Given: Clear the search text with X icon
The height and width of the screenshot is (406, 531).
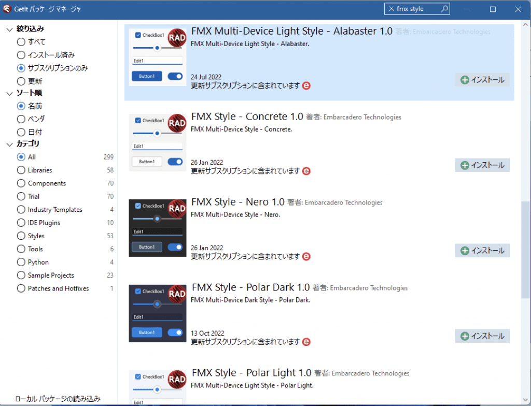Looking at the screenshot, I should [391, 9].
